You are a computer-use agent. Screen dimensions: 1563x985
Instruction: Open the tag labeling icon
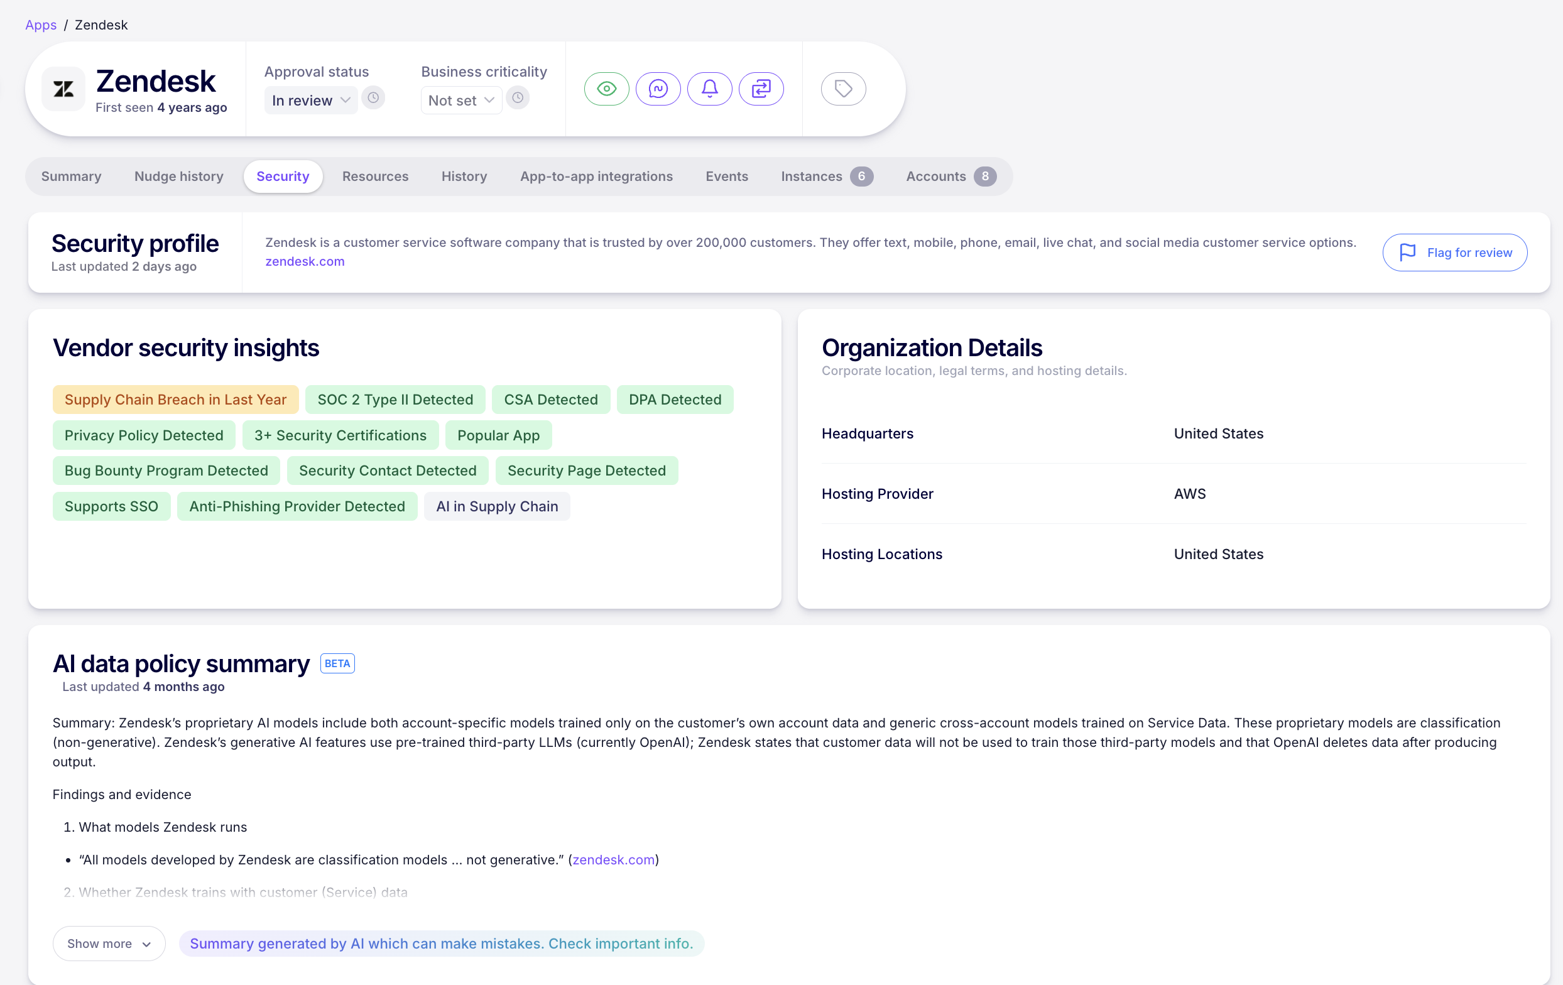(842, 88)
